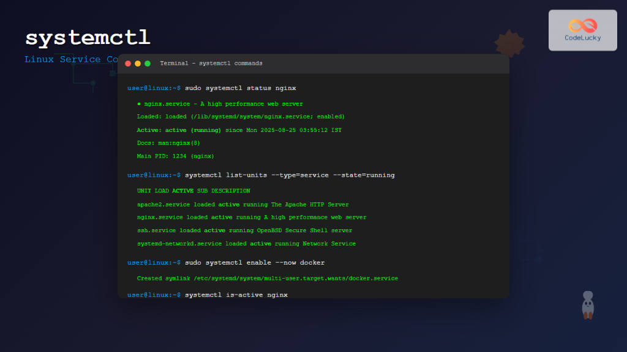
Task: Click the green traffic-light circle on the terminal
Action: tap(148, 63)
